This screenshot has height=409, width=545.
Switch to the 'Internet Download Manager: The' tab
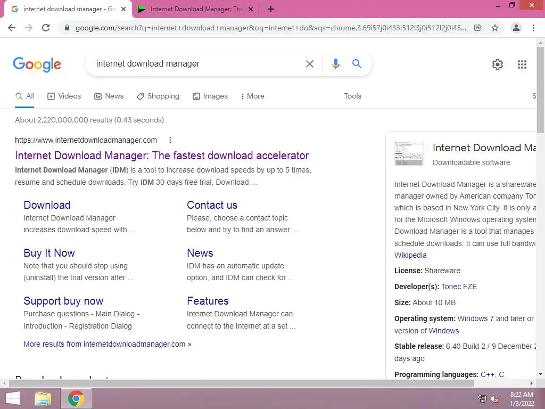click(196, 10)
